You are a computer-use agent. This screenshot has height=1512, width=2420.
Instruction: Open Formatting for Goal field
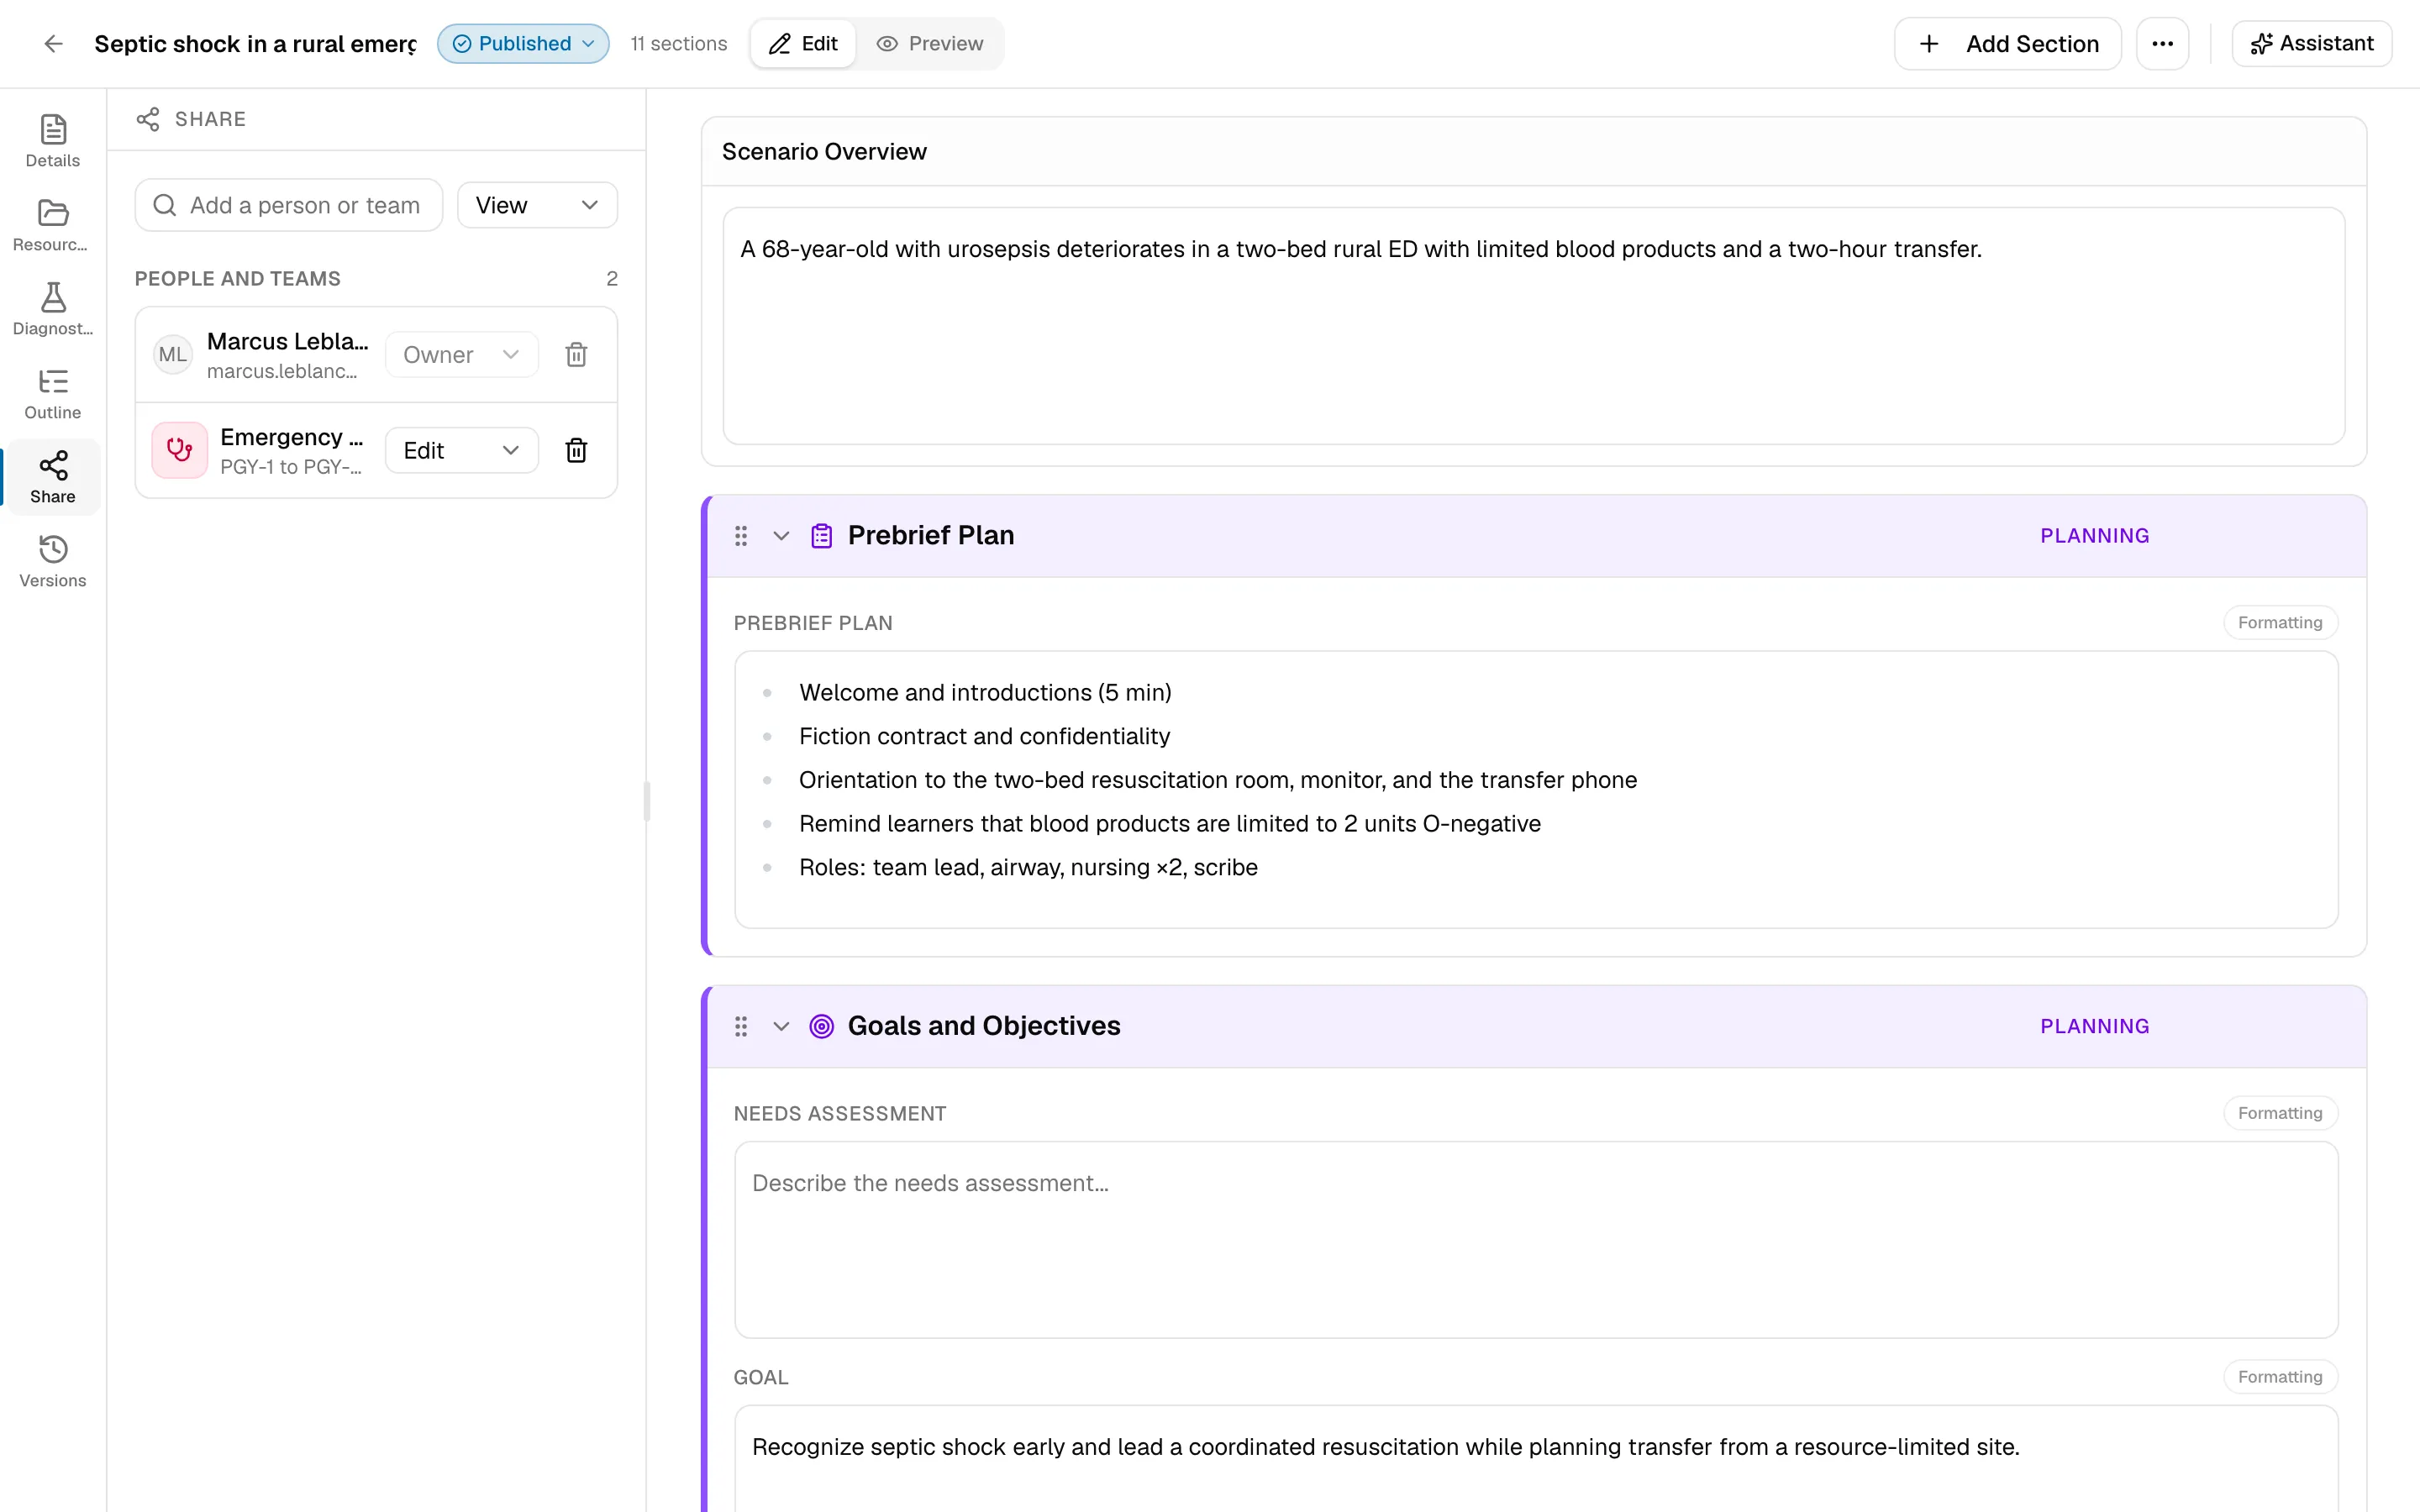point(2280,1376)
